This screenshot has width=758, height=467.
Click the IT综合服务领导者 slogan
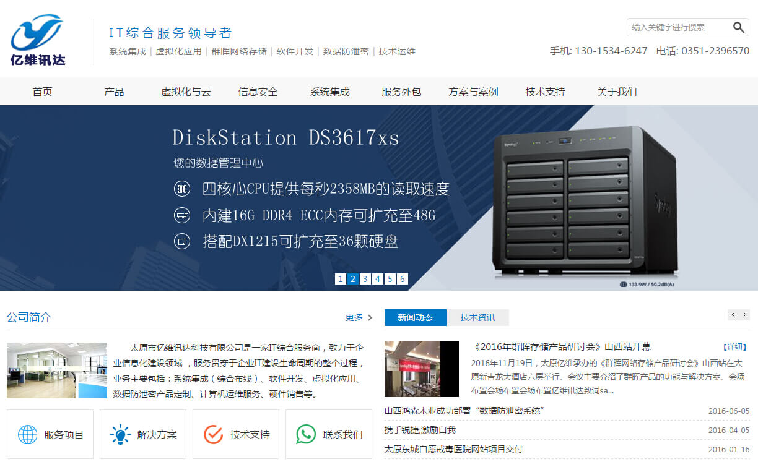[x=170, y=33]
